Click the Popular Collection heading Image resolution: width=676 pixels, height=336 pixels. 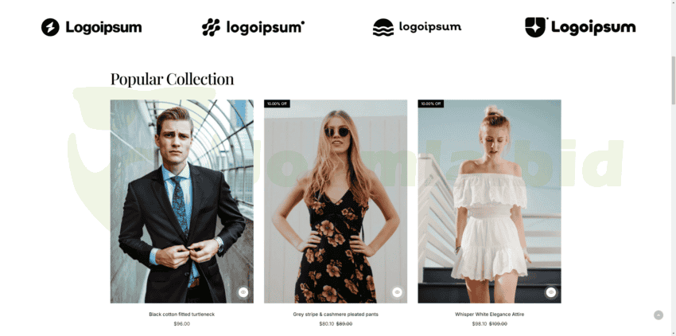(x=172, y=79)
